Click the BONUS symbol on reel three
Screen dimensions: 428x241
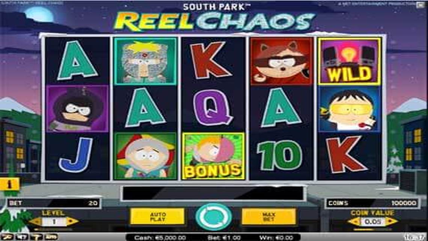click(x=213, y=156)
